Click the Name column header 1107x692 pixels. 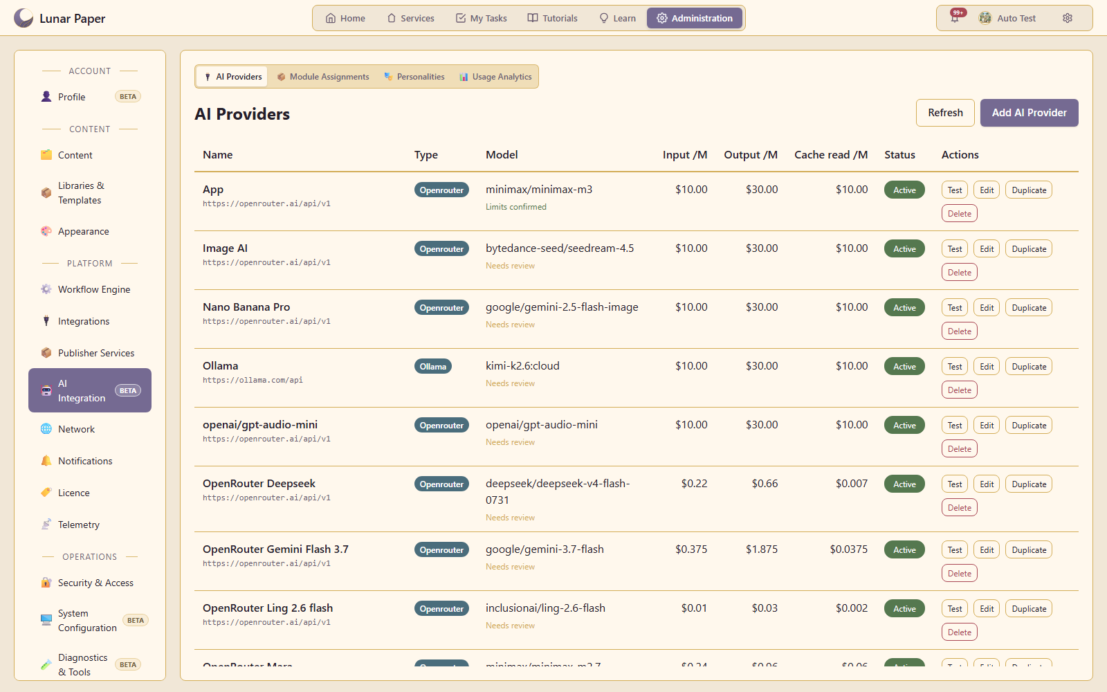tap(217, 155)
